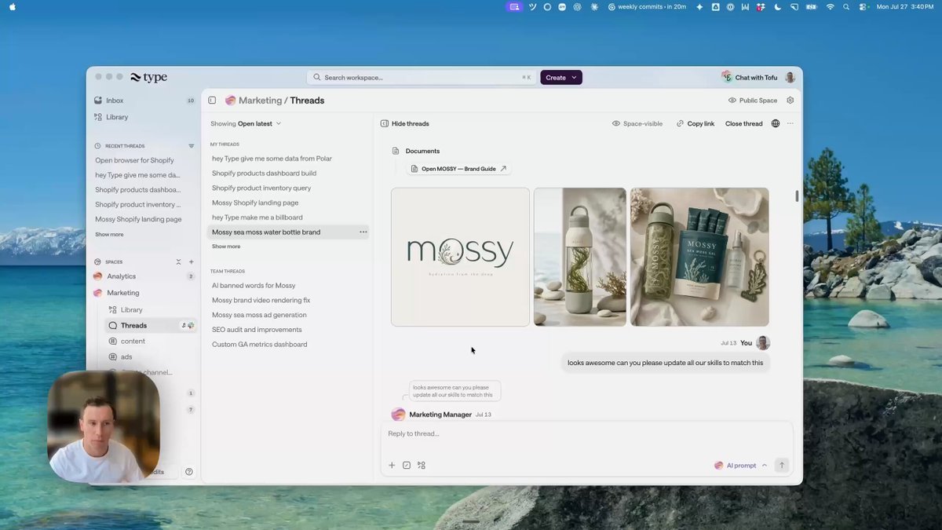
Task: Click the chat pane vertical scrollbar
Action: (x=798, y=196)
